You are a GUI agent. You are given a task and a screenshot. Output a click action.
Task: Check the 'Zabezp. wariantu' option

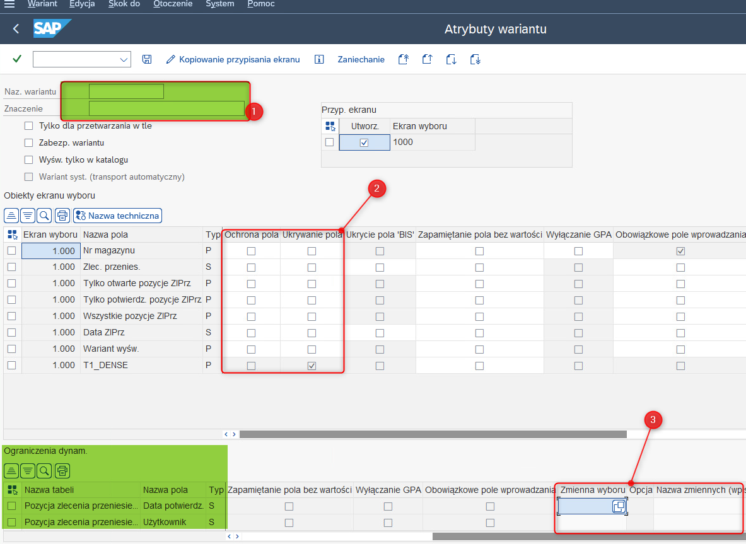pos(28,143)
